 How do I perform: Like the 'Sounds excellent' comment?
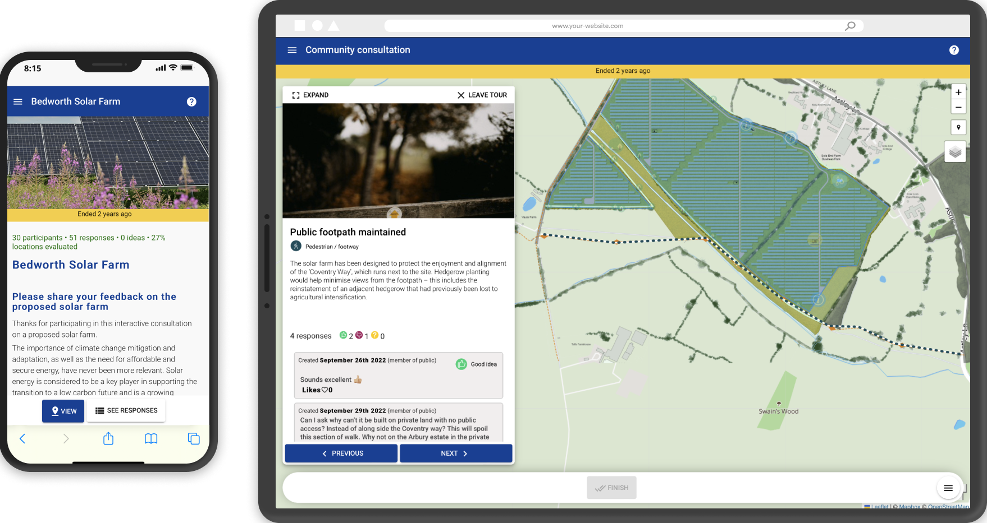coord(325,390)
